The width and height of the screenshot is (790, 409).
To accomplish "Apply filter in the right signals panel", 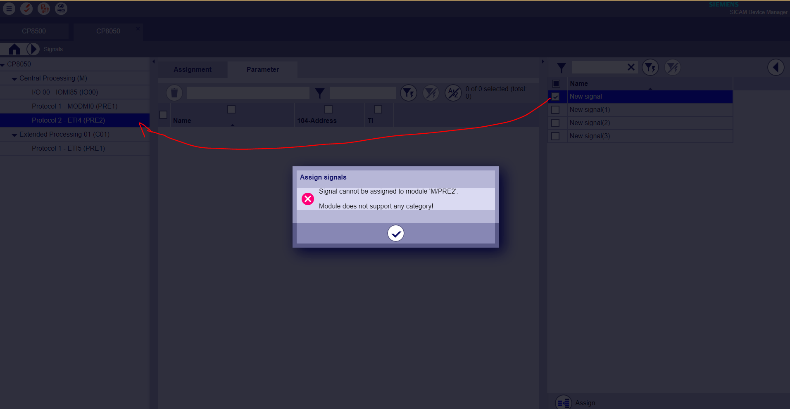I will (x=650, y=67).
